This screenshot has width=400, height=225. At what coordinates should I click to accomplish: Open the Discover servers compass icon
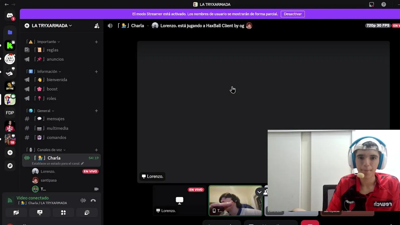pos(10,166)
